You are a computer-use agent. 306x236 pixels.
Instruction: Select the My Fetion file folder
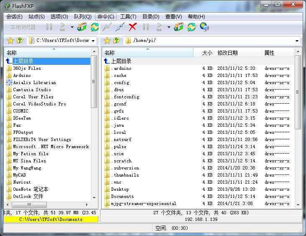31,154
